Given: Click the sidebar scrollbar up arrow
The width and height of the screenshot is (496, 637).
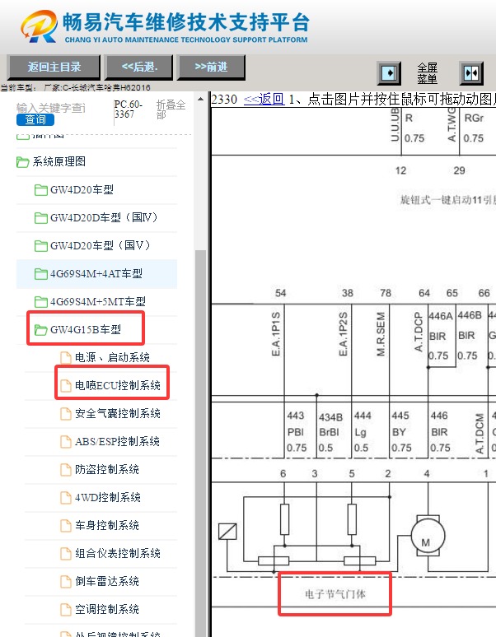Looking at the screenshot, I should click(200, 99).
